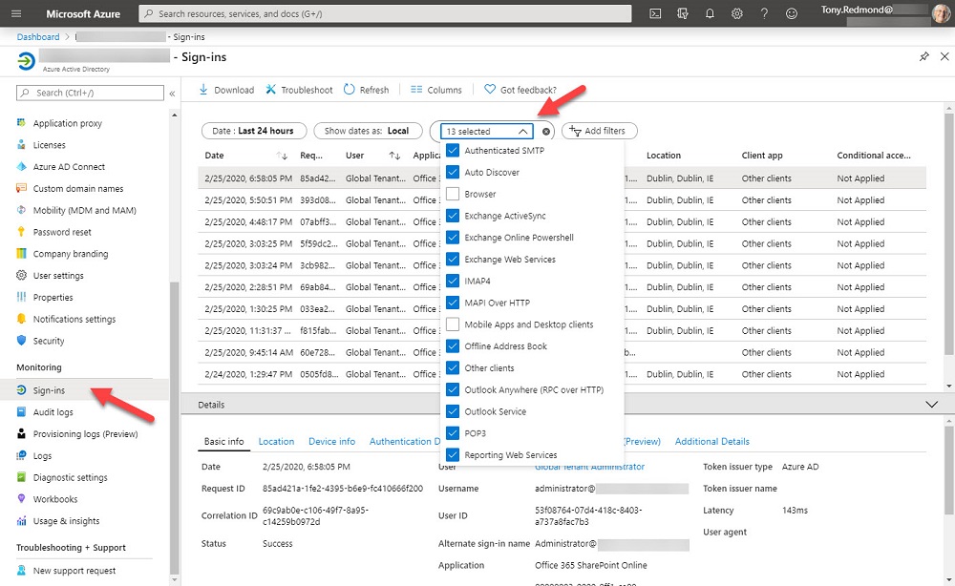Uncheck Exchange Online Powershell checkbox
Screen dimensions: 955x586
453,238
